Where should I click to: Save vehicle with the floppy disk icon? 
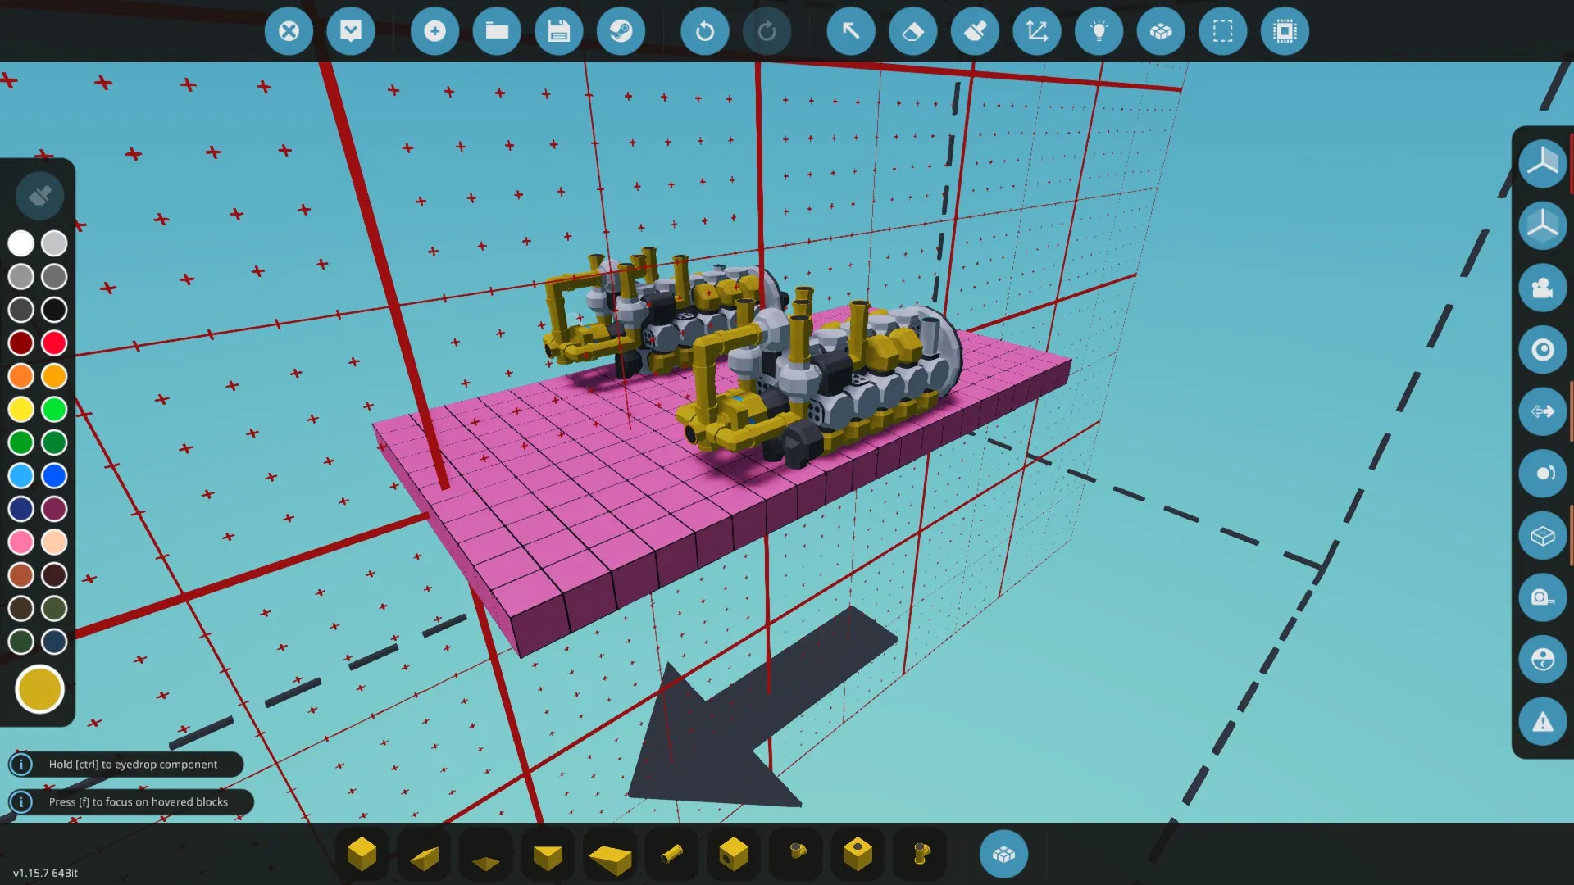click(x=558, y=31)
